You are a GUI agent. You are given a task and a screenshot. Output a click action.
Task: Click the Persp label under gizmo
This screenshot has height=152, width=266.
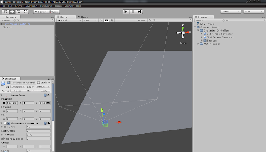[x=183, y=43]
